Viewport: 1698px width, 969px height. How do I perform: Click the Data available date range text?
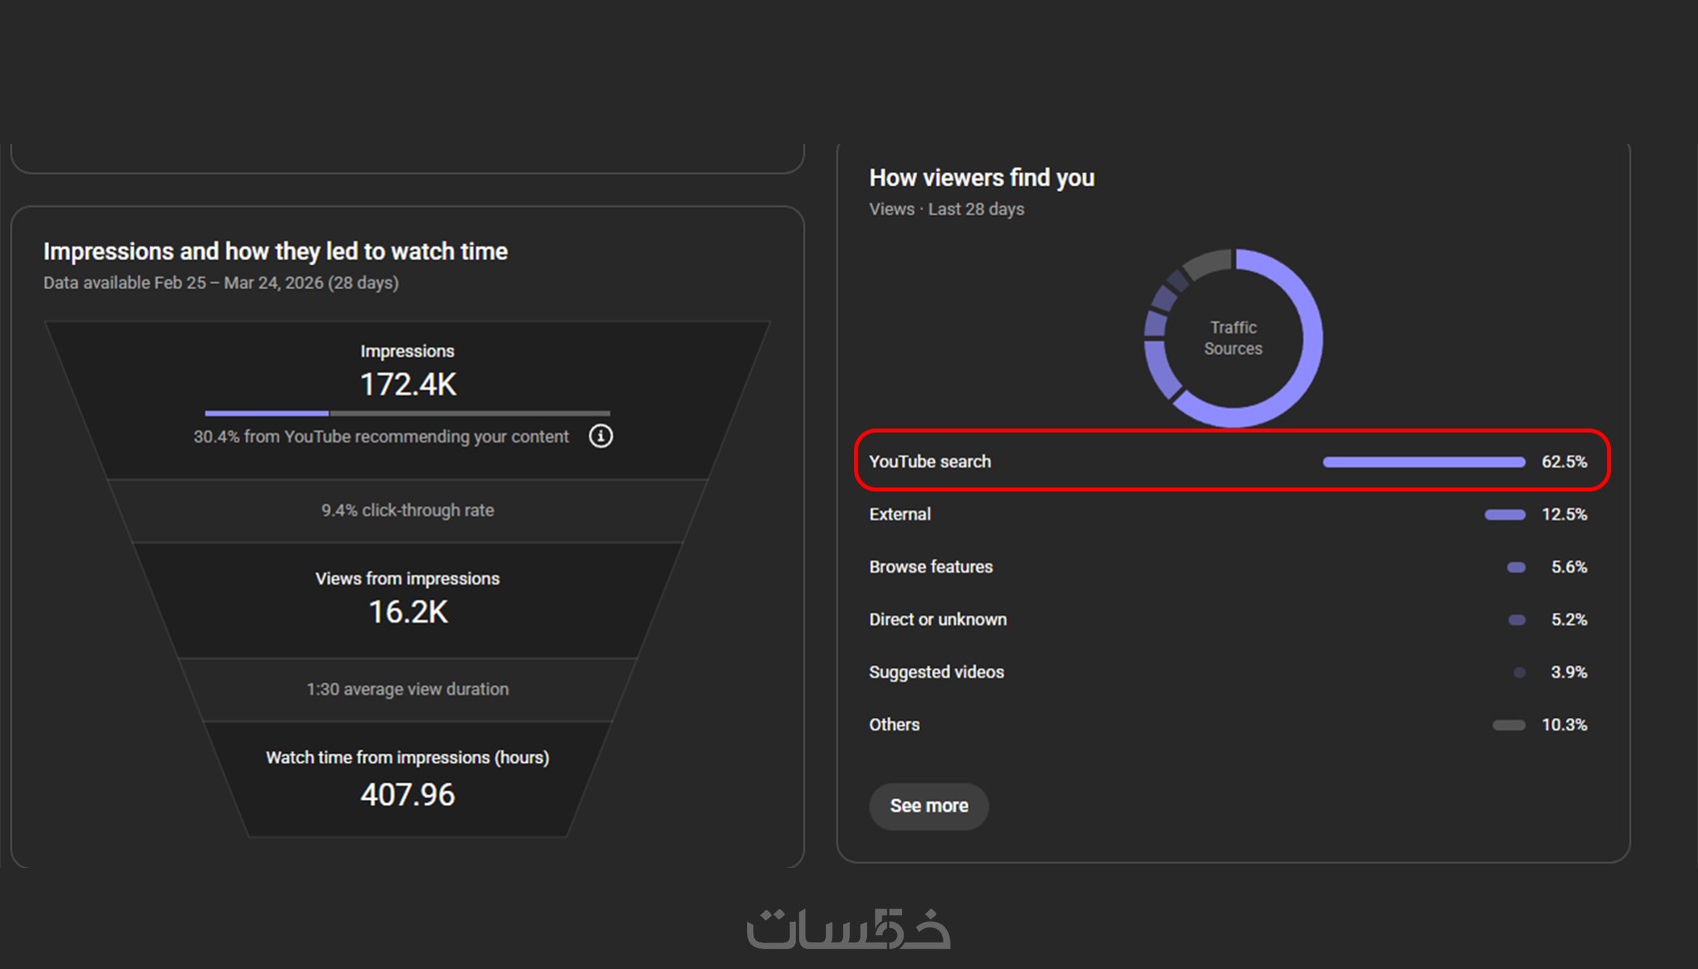pyautogui.click(x=221, y=283)
